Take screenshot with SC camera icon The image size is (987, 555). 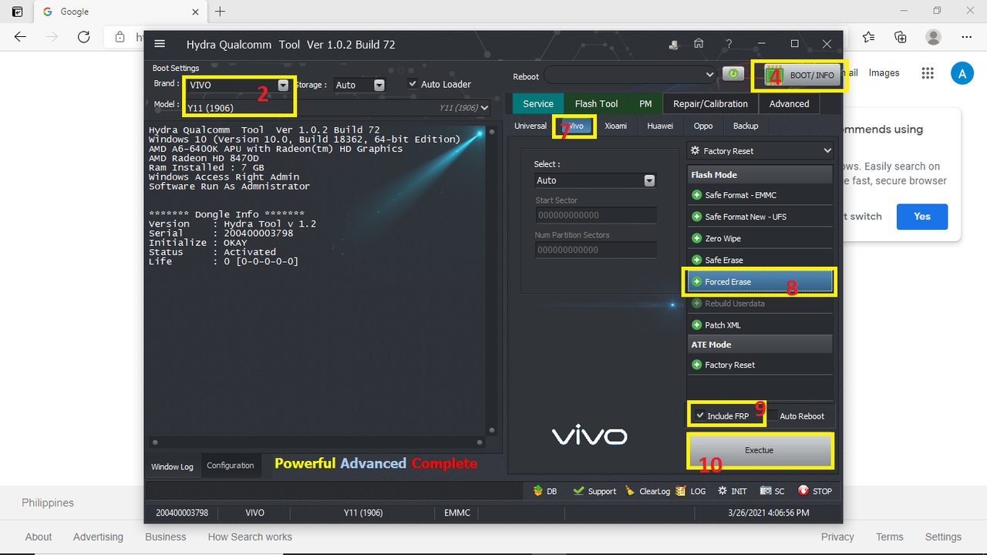point(766,491)
